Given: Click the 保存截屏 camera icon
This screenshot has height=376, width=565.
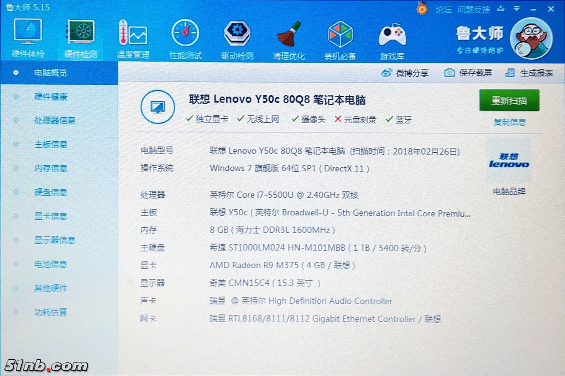Looking at the screenshot, I should [449, 73].
